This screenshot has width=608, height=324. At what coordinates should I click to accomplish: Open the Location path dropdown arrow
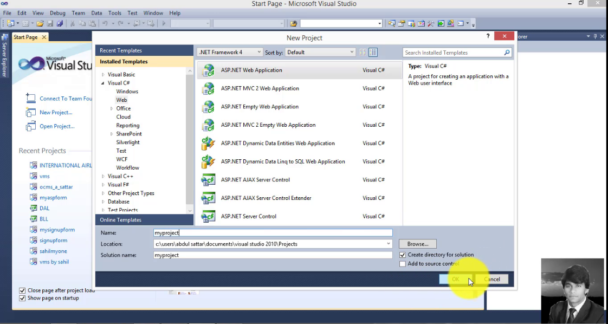click(388, 244)
